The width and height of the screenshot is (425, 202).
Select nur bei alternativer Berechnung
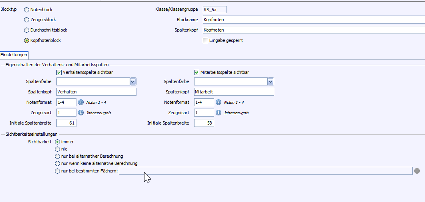point(57,156)
